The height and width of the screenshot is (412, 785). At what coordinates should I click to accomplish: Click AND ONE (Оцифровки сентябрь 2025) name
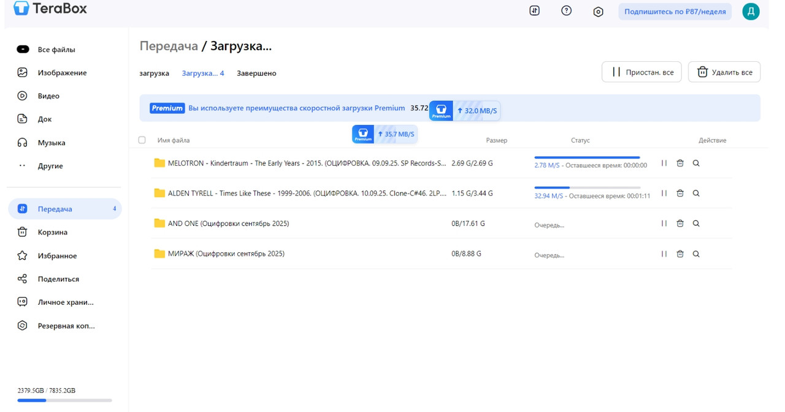(x=228, y=223)
